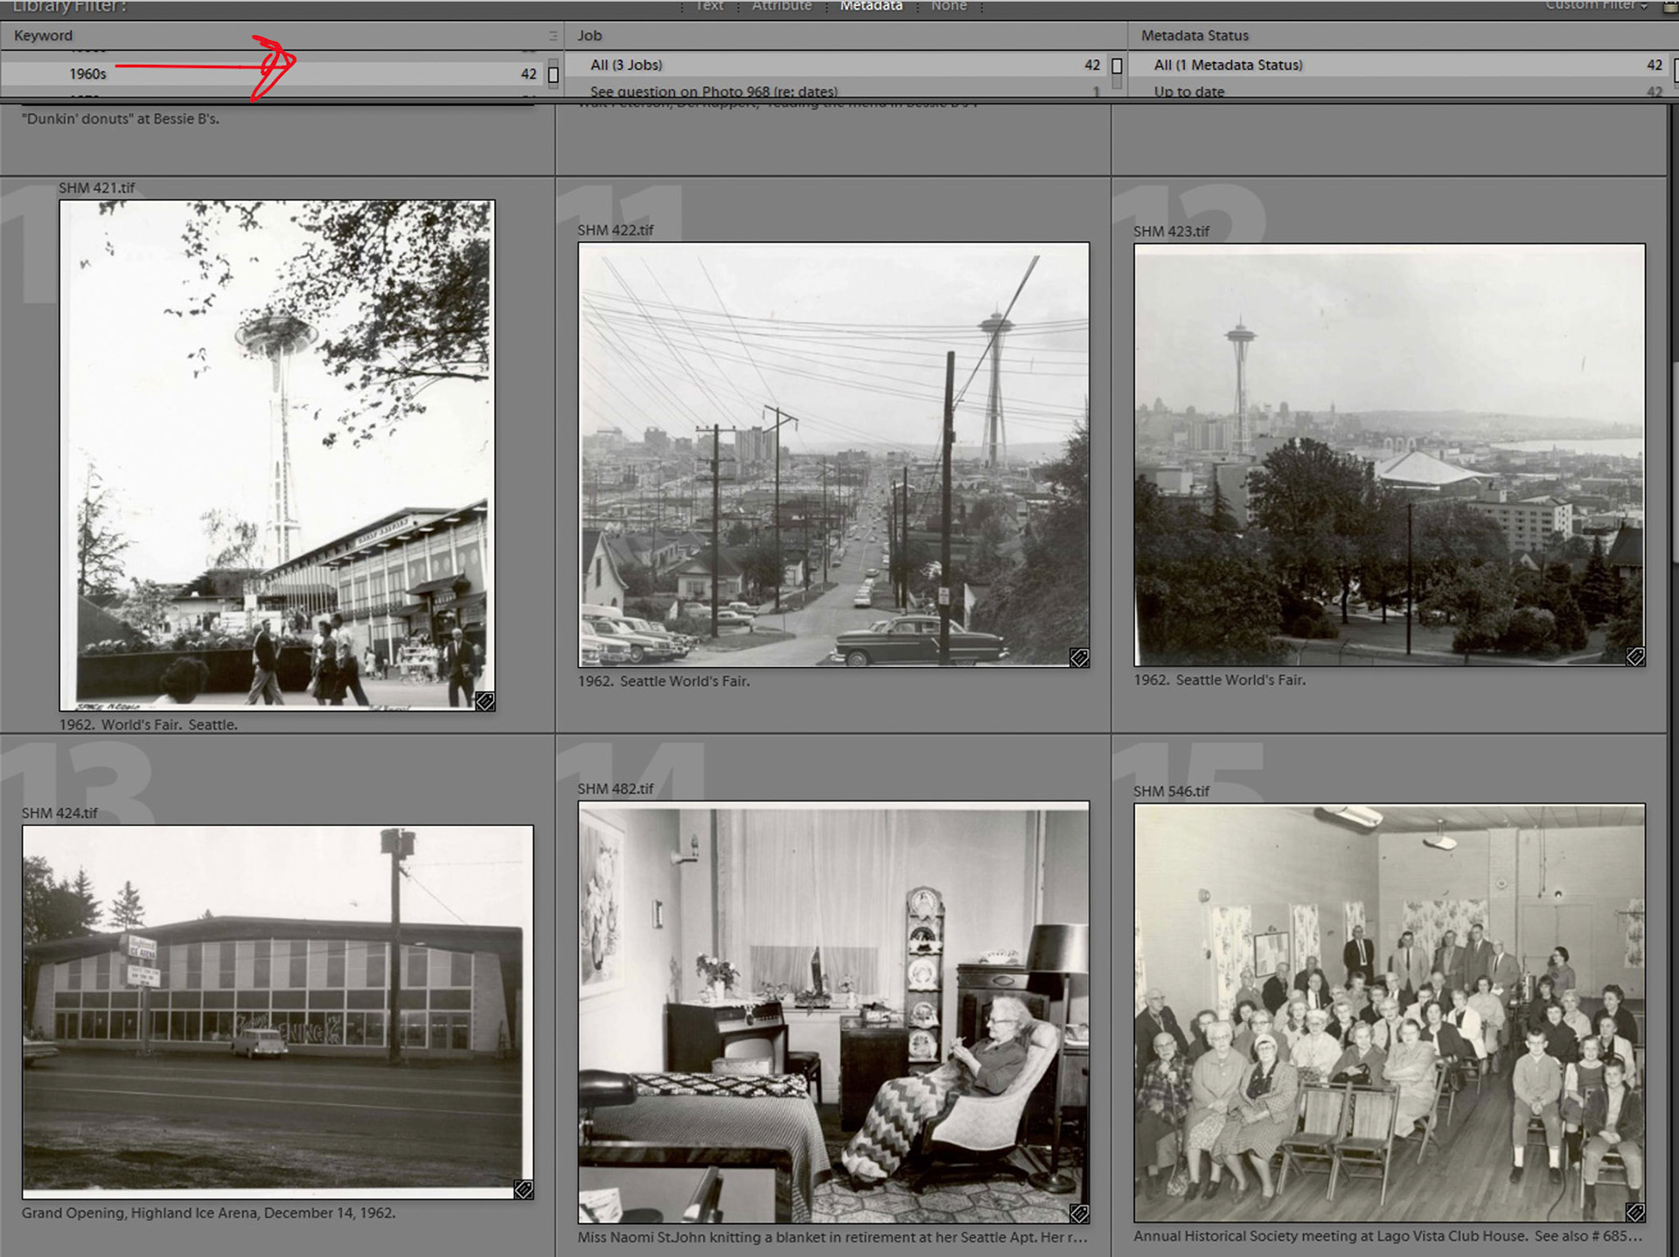Switch filter bar to Attribute mode
Screen dimensions: 1679x1257
click(x=782, y=6)
